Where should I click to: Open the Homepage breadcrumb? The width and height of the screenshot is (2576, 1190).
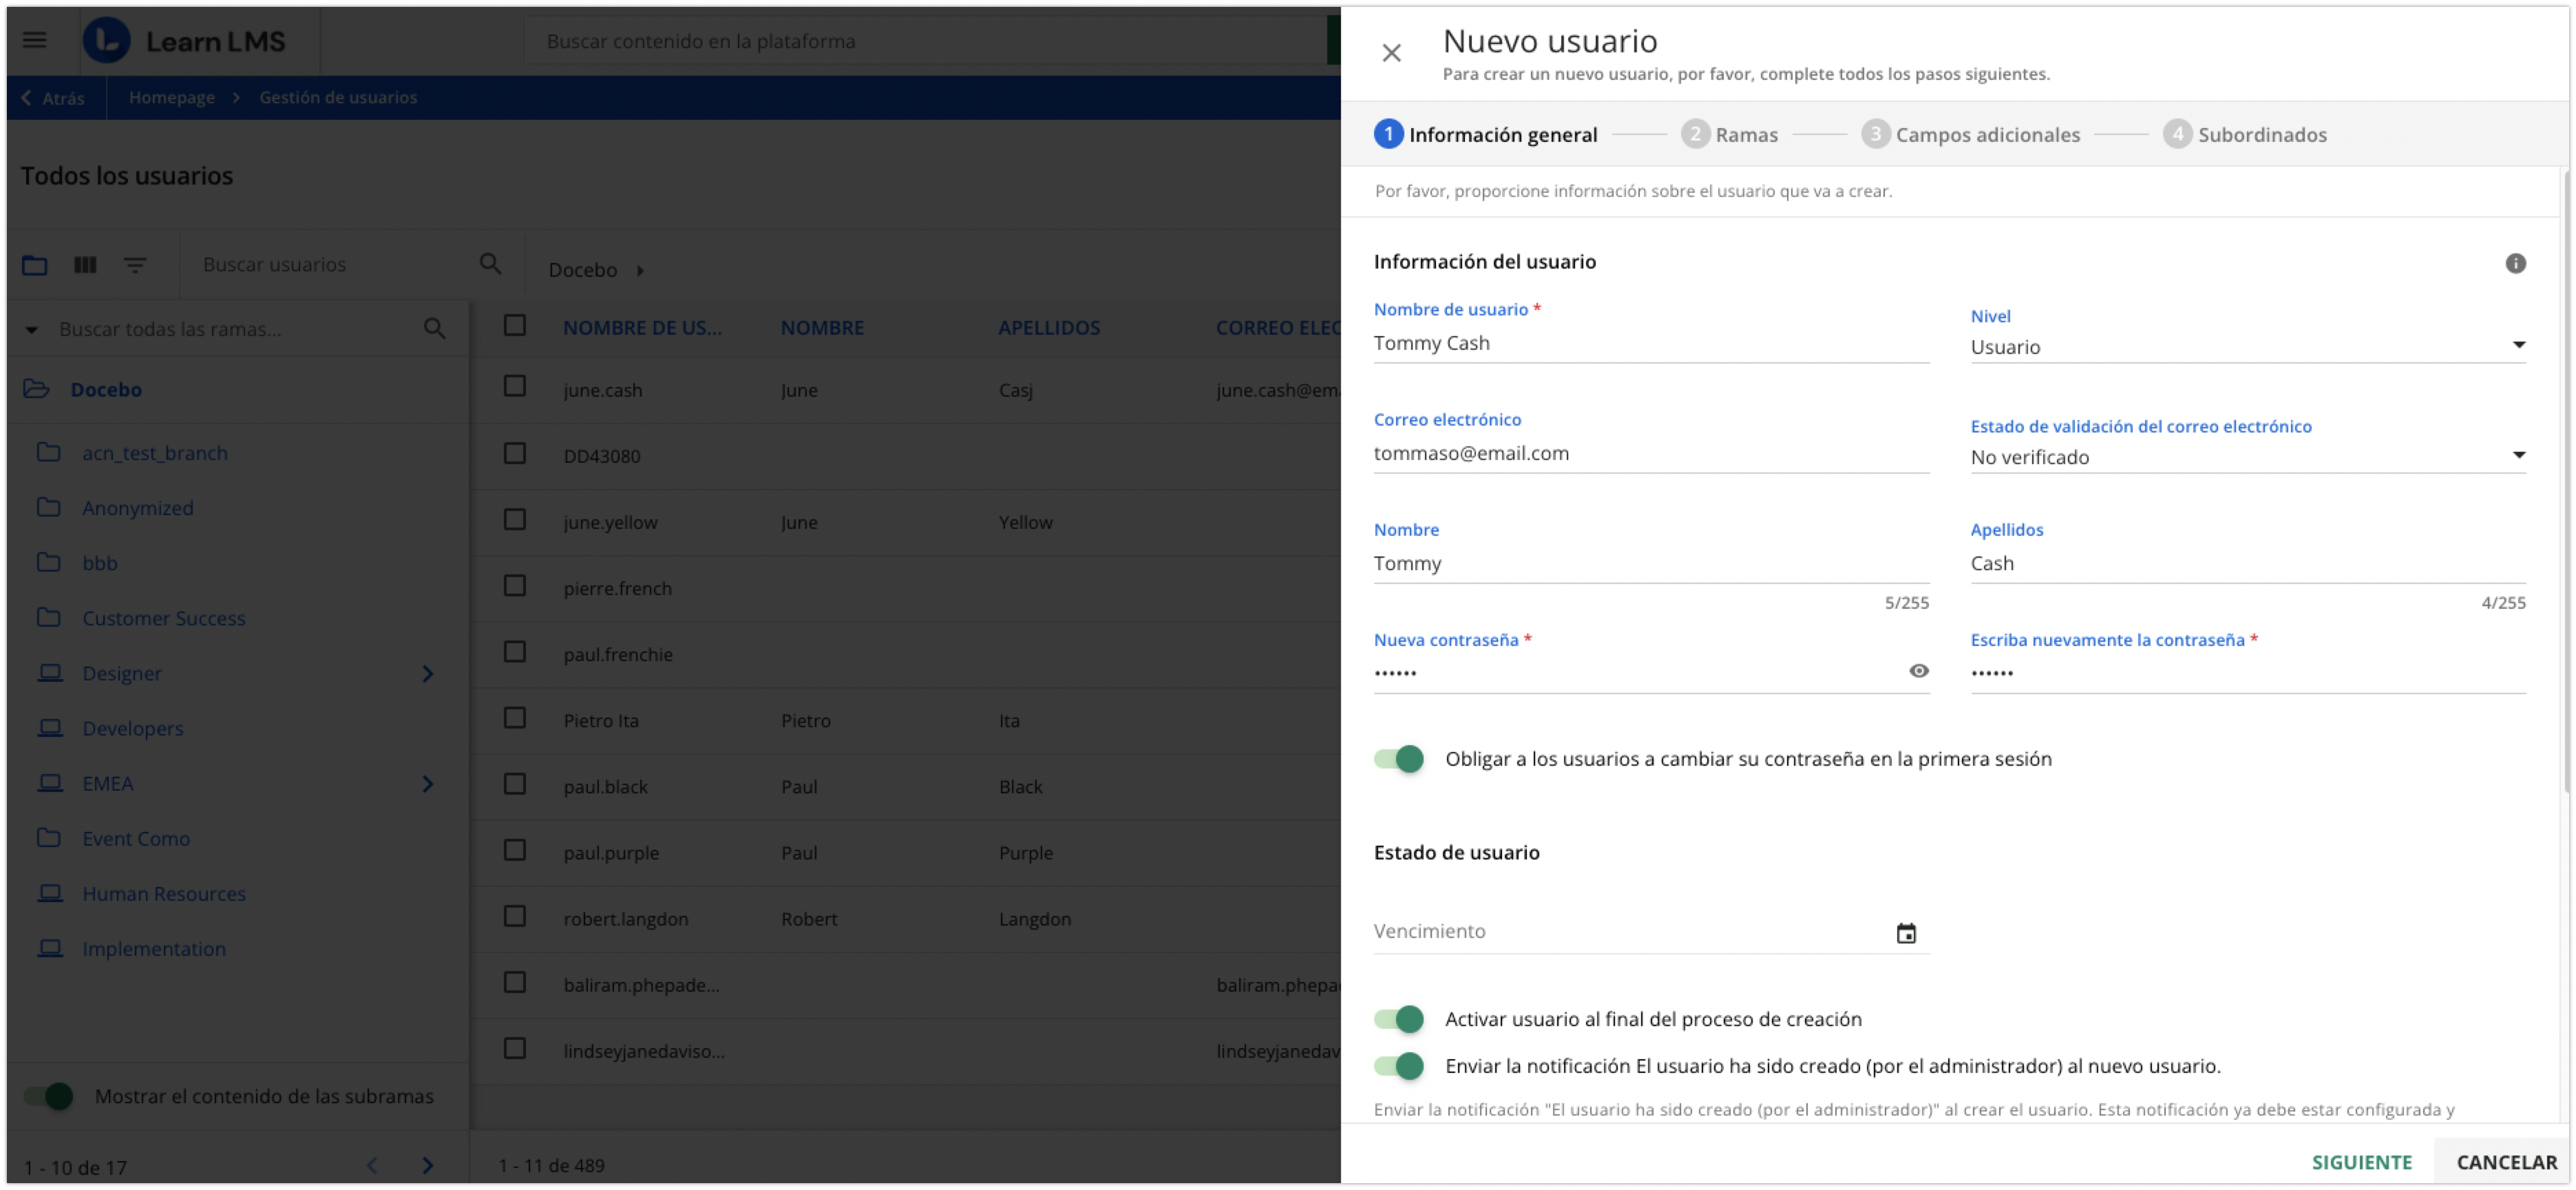(172, 98)
